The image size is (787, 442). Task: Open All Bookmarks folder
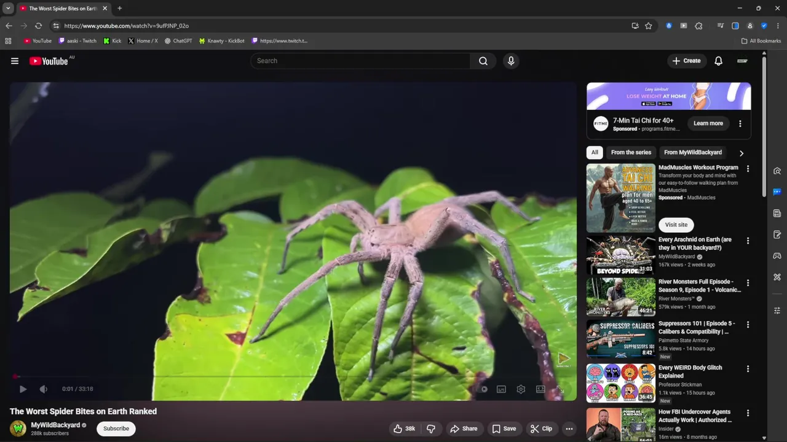tap(761, 41)
